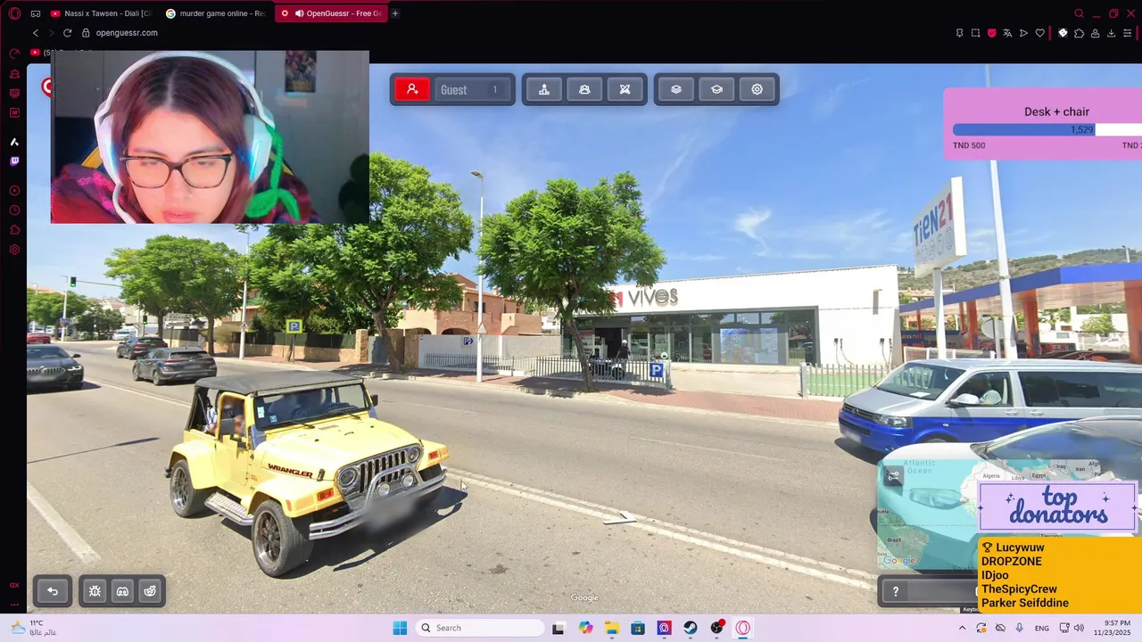Open the Windows Start menu
The width and height of the screenshot is (1142, 642).
(x=400, y=628)
